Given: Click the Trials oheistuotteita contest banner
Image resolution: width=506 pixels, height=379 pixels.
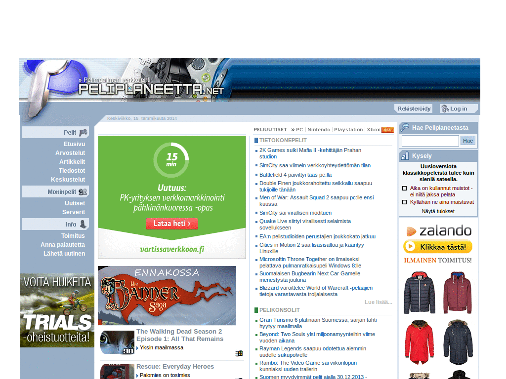Looking at the screenshot, I should [57, 310].
